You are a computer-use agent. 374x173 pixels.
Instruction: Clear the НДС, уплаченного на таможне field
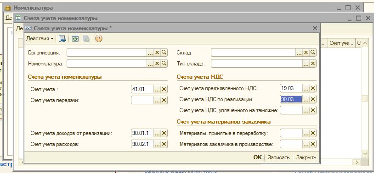(x=313, y=110)
